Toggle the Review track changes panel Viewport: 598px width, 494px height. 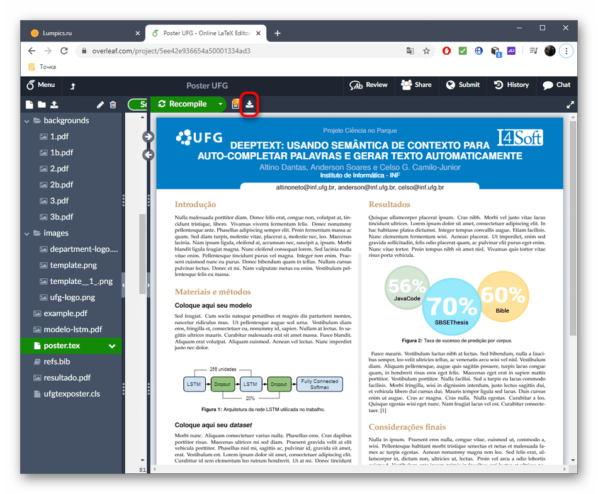coord(369,85)
